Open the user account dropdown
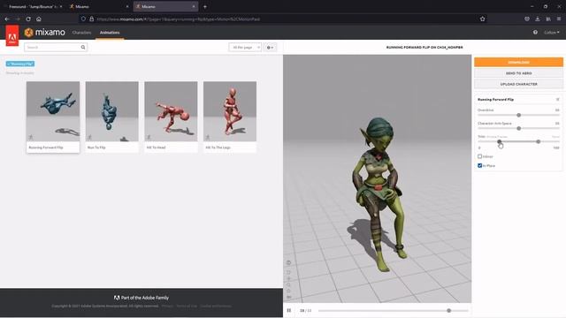 (x=551, y=33)
